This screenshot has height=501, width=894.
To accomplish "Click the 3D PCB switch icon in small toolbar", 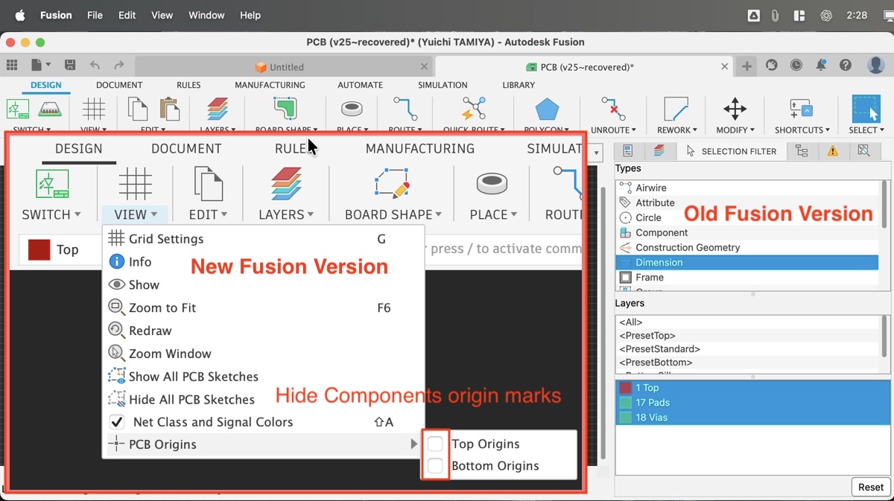I will tap(49, 109).
